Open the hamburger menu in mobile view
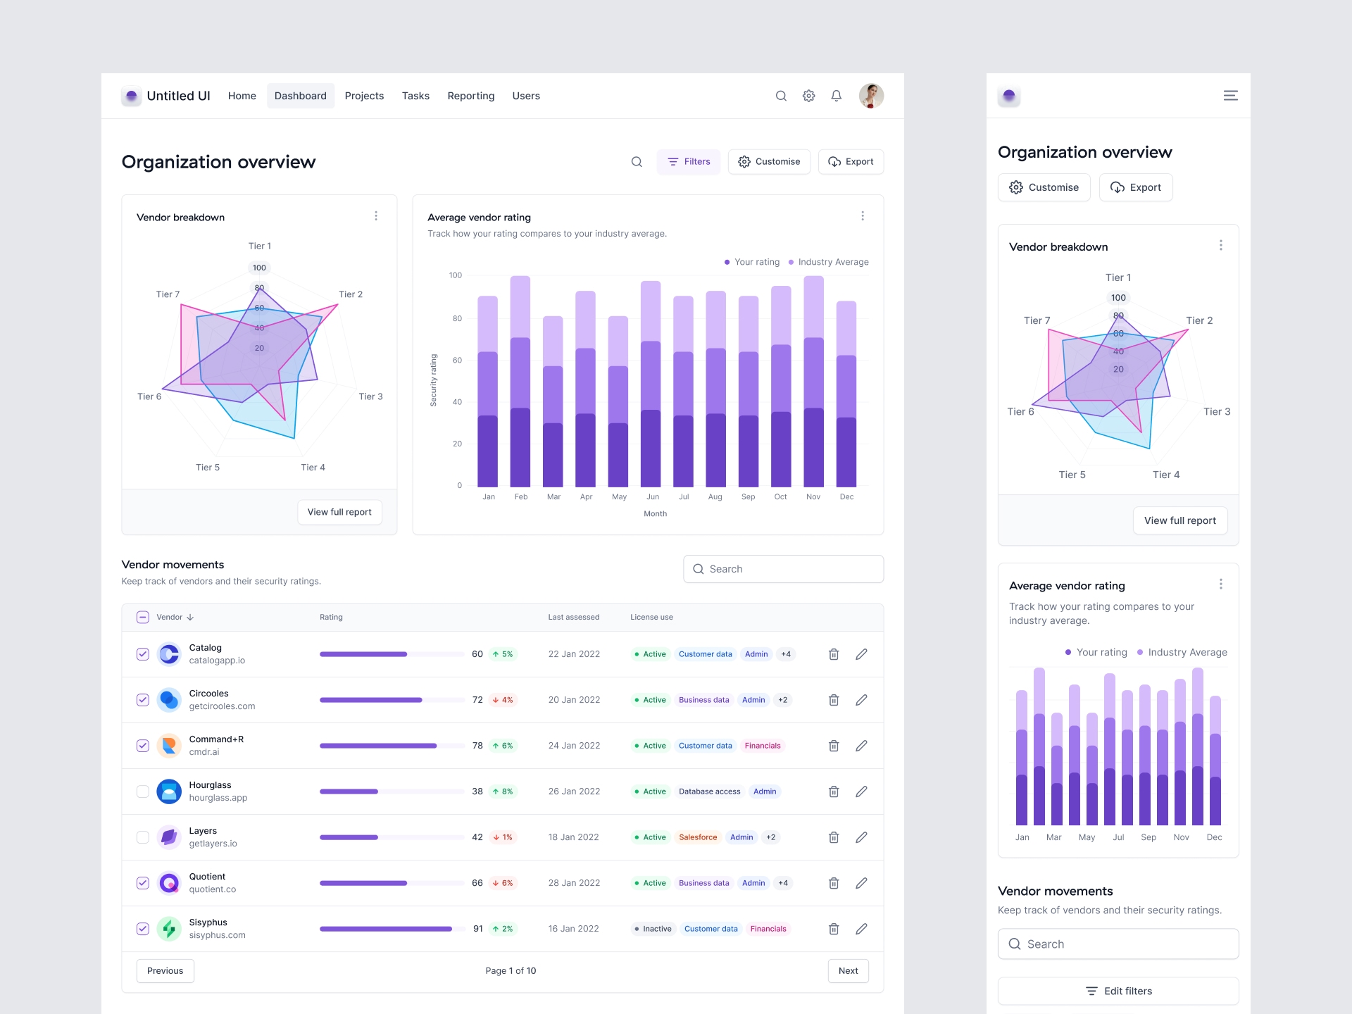The image size is (1352, 1014). point(1230,96)
